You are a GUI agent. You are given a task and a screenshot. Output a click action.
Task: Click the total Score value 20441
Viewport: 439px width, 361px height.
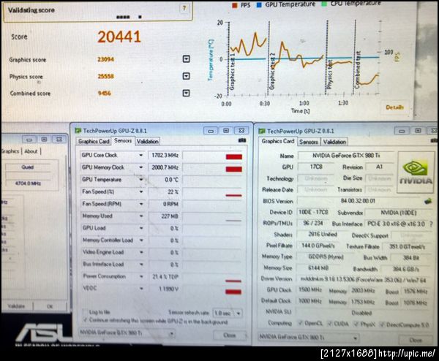[119, 37]
